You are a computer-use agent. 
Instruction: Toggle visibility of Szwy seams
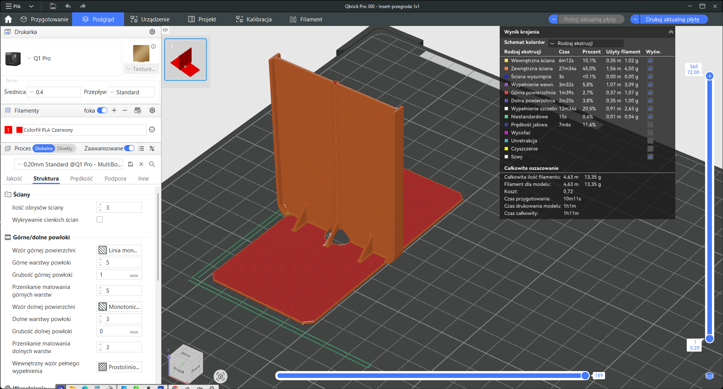650,157
